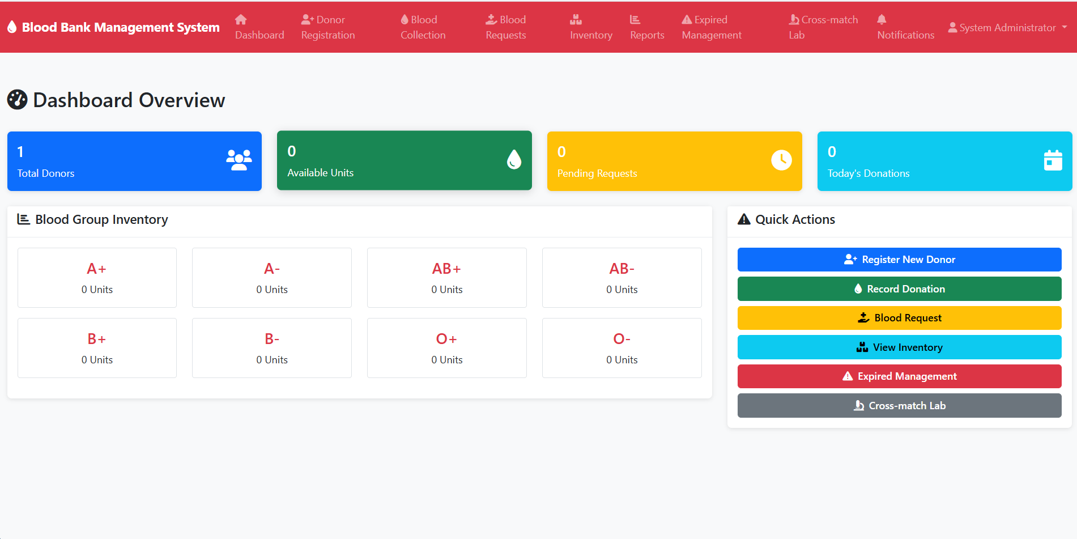Click the yellow Blood Request quick action
Image resolution: width=1077 pixels, height=539 pixels.
point(899,318)
